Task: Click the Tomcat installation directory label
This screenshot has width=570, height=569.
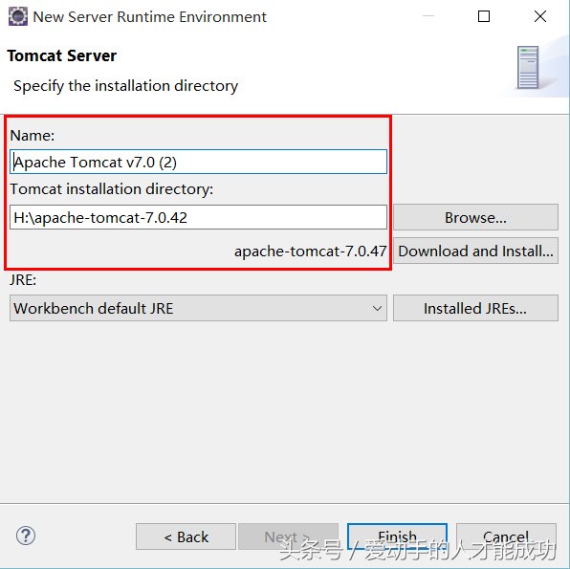Action: tap(111, 189)
